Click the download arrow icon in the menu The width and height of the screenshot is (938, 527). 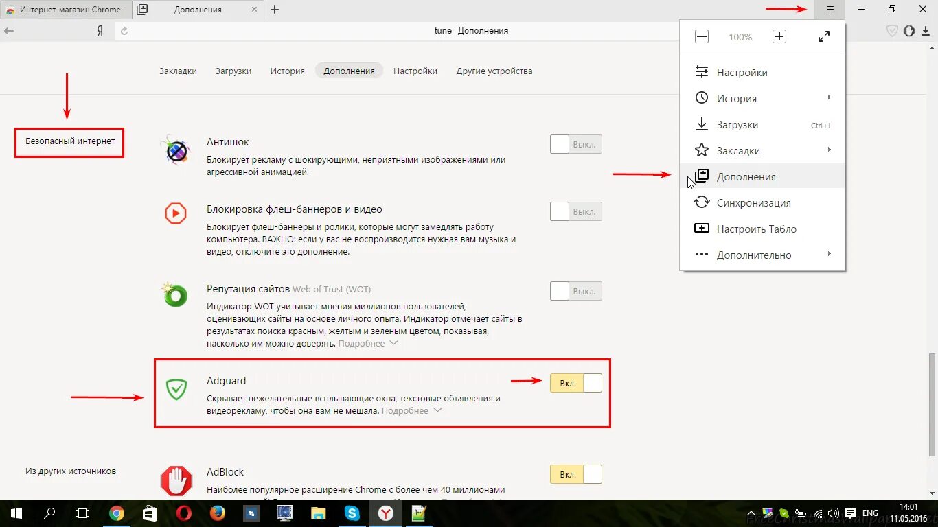[x=701, y=124]
